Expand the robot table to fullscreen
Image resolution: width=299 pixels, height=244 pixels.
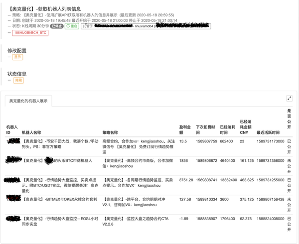[289, 98]
